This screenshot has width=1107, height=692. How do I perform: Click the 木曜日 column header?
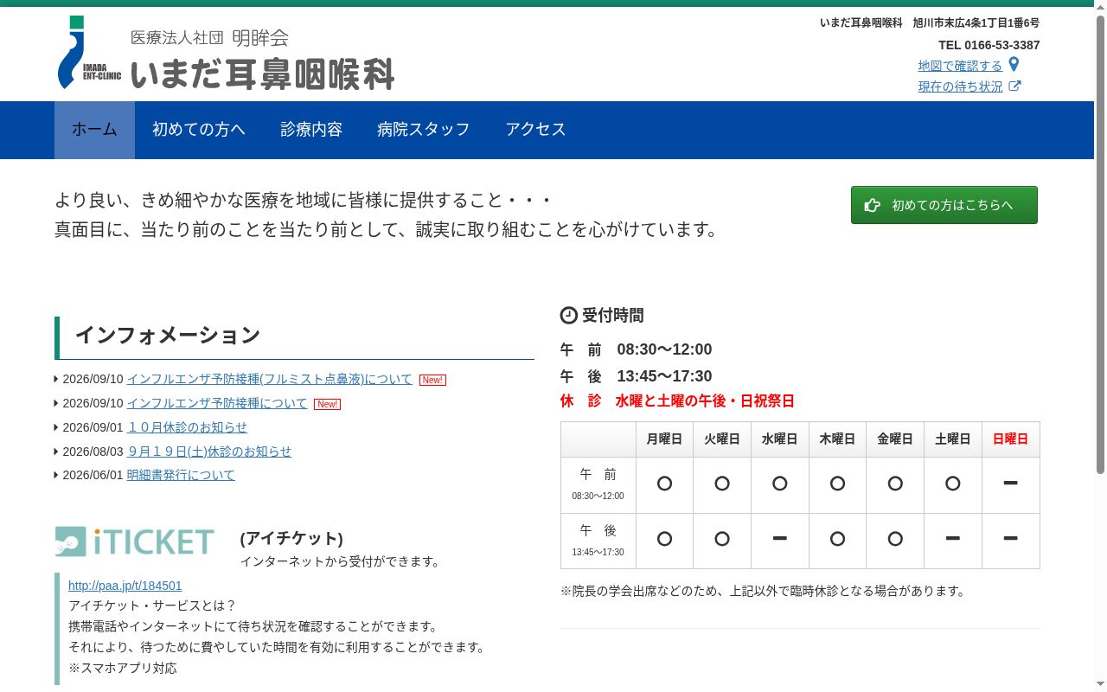point(837,439)
